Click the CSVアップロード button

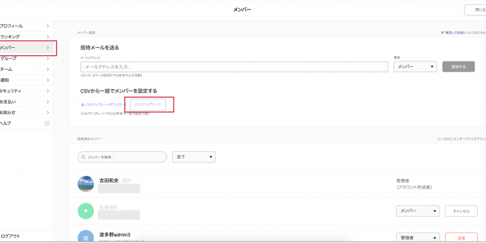148,105
